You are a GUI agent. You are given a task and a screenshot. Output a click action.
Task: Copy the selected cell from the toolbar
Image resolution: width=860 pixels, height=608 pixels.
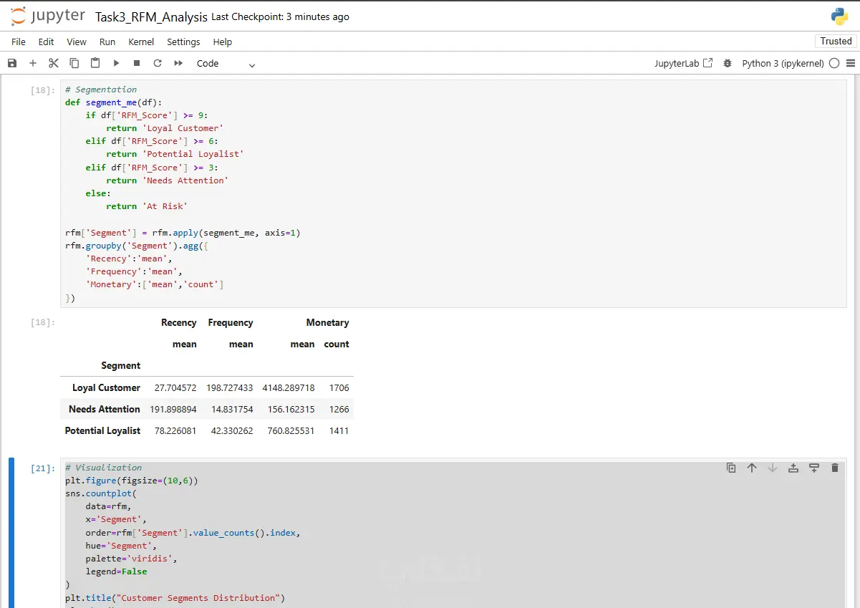(74, 63)
